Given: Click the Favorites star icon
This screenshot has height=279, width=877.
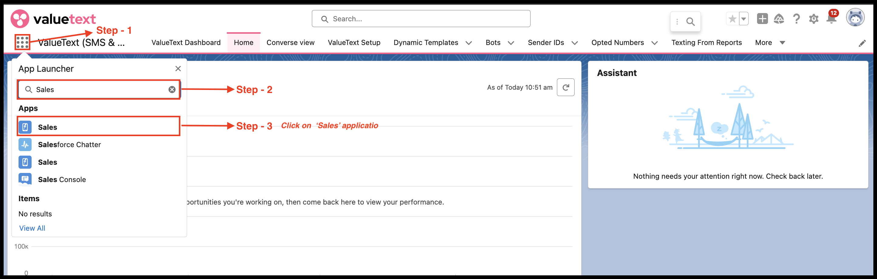Looking at the screenshot, I should (x=732, y=19).
